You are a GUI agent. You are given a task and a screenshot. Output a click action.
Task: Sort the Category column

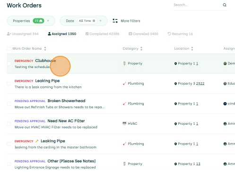coord(141,49)
